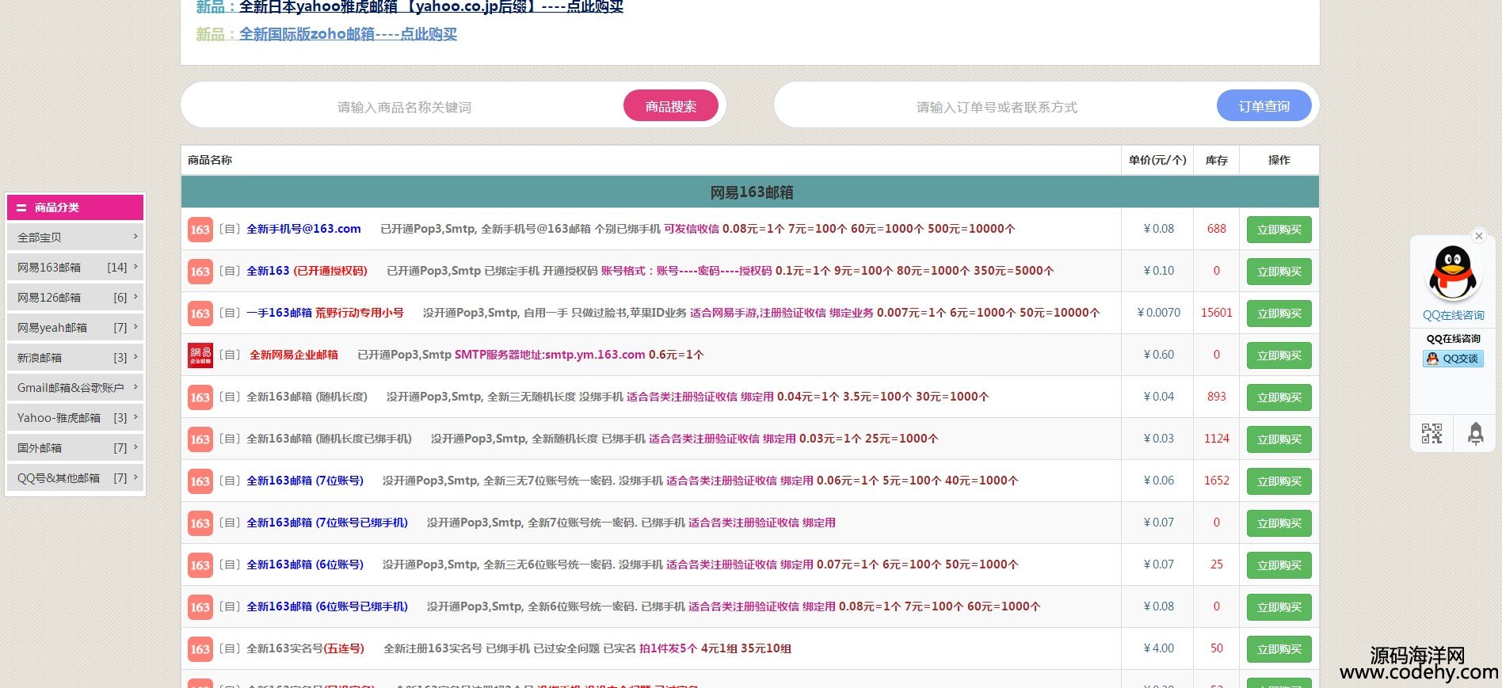
Task: Click the 163 icon for 随机长度已绑手机 row
Action: click(200, 439)
